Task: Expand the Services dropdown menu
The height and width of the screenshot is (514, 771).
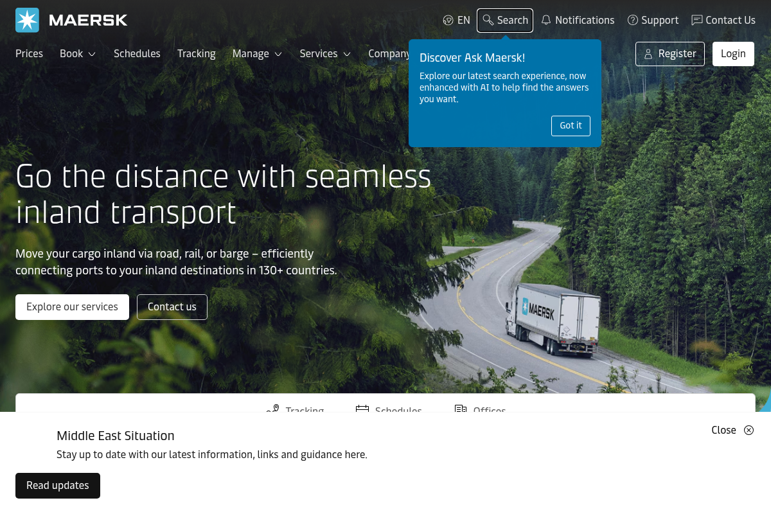Action: (325, 54)
